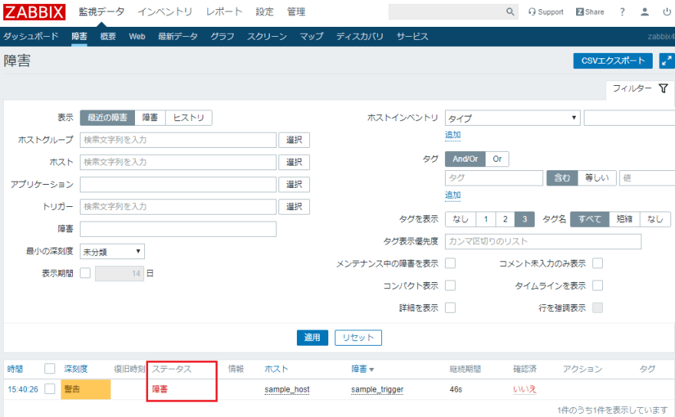Select And/Or tag mode
This screenshot has height=417, width=675.
click(x=466, y=159)
